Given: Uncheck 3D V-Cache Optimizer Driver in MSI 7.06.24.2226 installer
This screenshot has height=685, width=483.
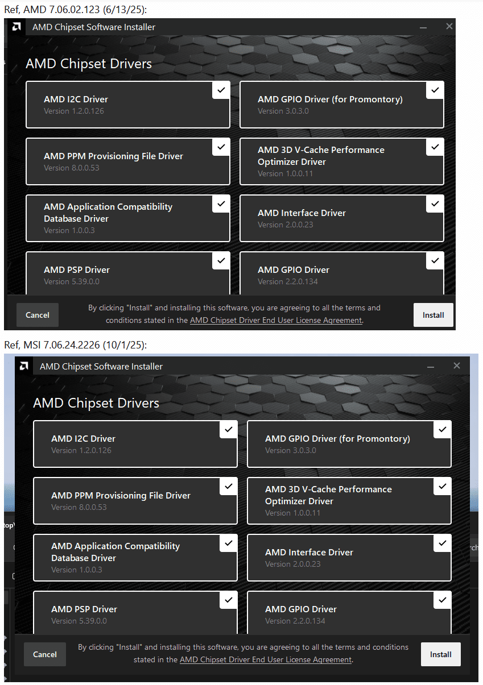Looking at the screenshot, I should [442, 487].
